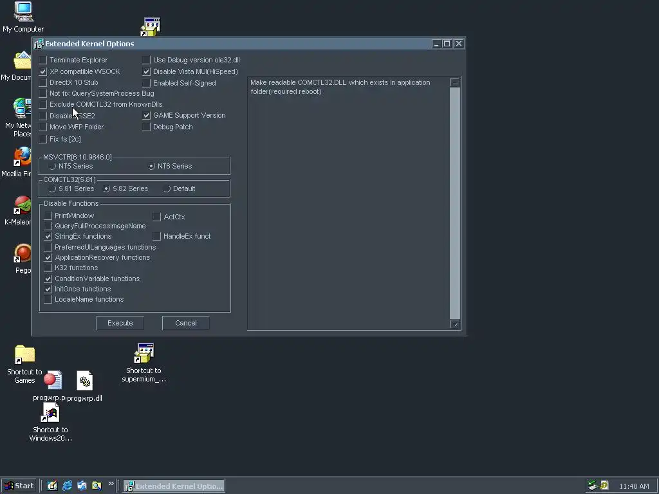This screenshot has height=494, width=659.
Task: Click the Cancel button
Action: 186,323
